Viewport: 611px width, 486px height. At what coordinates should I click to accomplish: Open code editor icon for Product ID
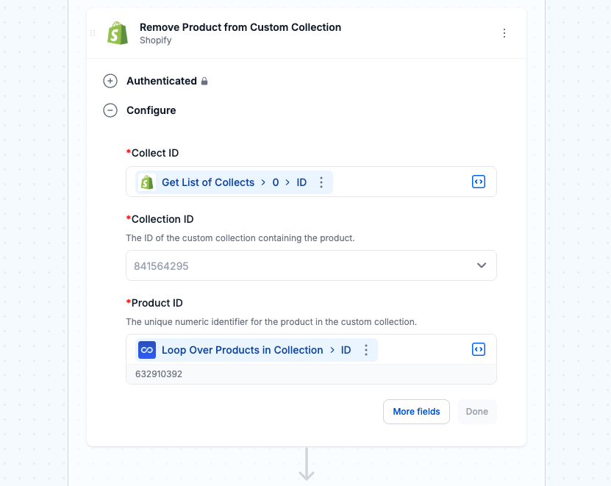click(x=479, y=349)
